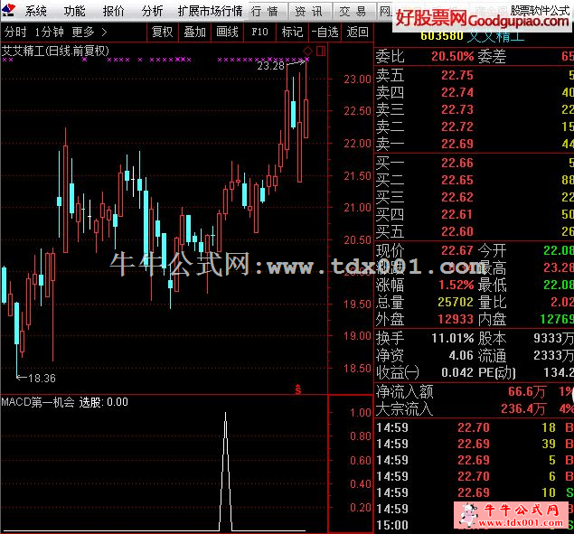Click the square icon beside the diamond
The height and width of the screenshot is (534, 574).
(x=319, y=50)
